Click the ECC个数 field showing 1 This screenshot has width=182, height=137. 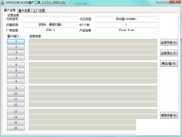click(x=126, y=25)
